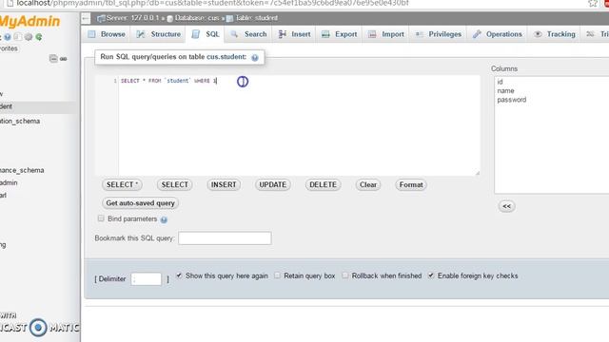Screen dimensions: 609x342
Task: Go to the Insert tab
Action: click(295, 34)
